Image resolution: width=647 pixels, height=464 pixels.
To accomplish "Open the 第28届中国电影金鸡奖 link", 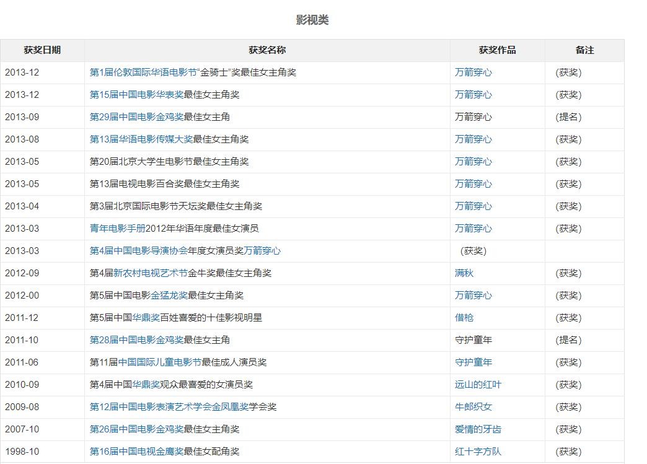I will (136, 340).
